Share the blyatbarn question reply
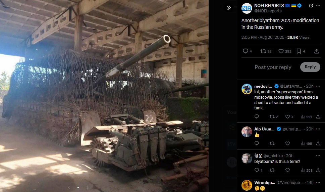 [318, 170]
